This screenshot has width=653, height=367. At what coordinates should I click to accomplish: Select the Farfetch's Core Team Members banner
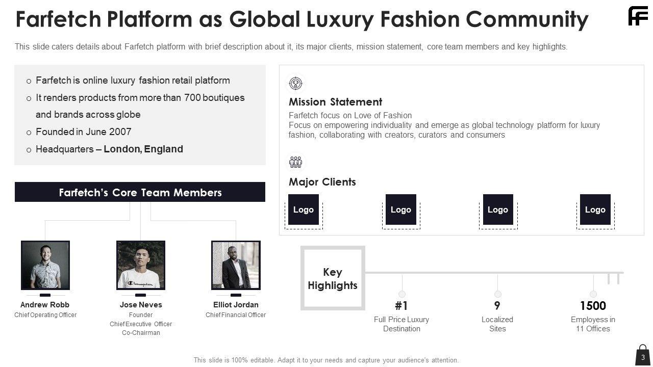coord(140,192)
